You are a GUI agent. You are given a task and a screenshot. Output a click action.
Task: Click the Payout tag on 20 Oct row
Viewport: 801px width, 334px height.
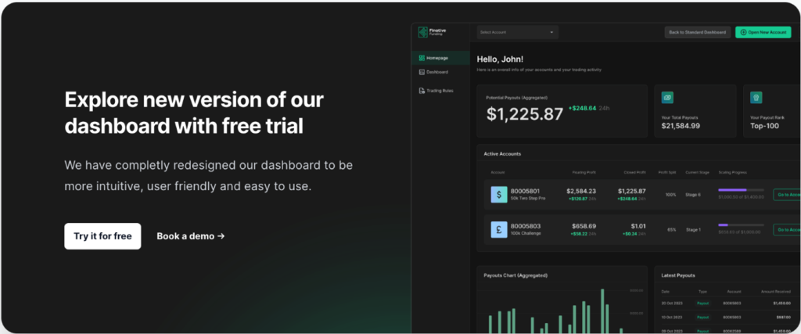(703, 303)
